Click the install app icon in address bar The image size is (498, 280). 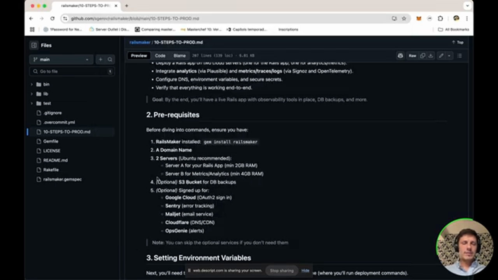394,18
